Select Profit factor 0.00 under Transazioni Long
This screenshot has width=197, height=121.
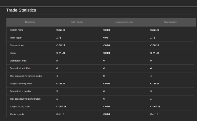coord(105,38)
